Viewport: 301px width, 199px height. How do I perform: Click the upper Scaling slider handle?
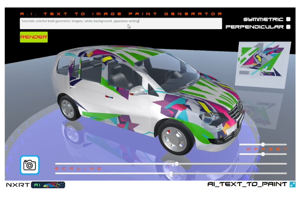tap(177, 164)
